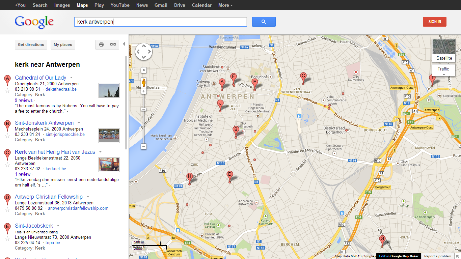This screenshot has height=259, width=461.
Task: Click the show my location button
Action: click(144, 70)
